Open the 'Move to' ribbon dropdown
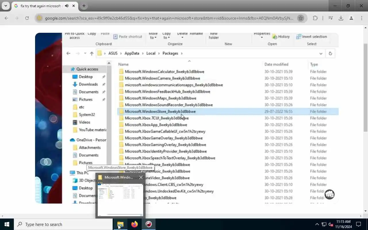 [x=153, y=36]
